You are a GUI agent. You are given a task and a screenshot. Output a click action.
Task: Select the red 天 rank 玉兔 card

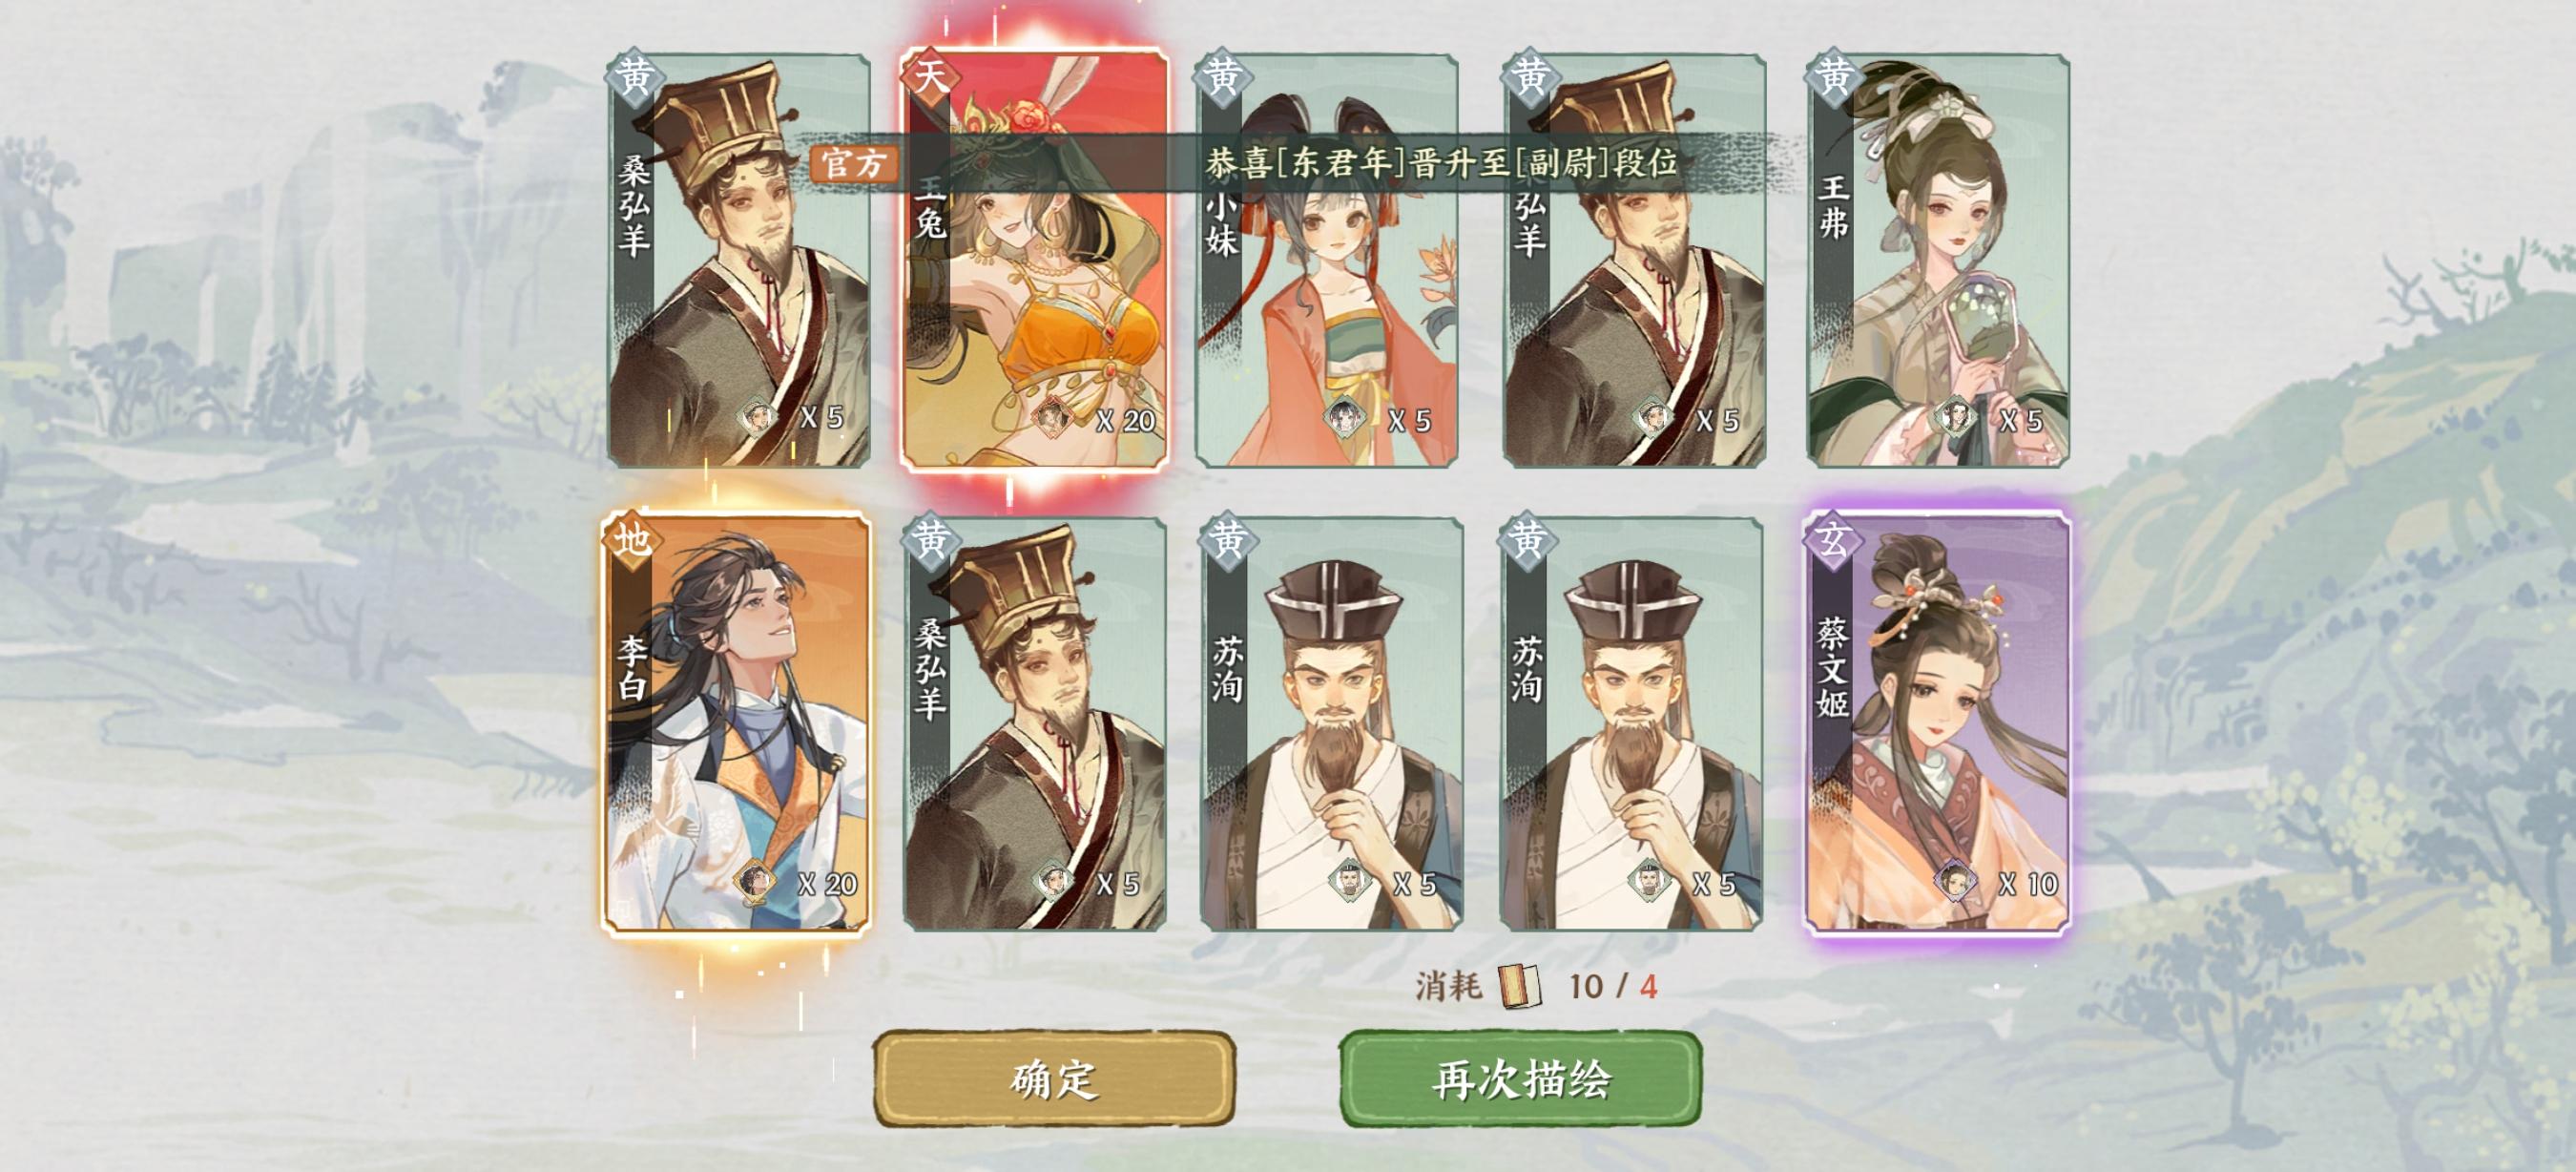(1034, 260)
